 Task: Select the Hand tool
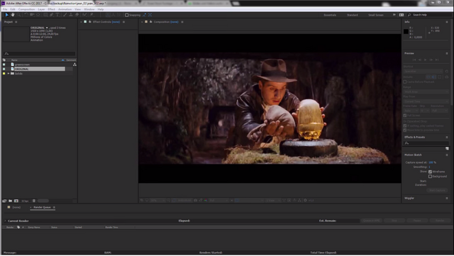pyautogui.click(x=13, y=15)
